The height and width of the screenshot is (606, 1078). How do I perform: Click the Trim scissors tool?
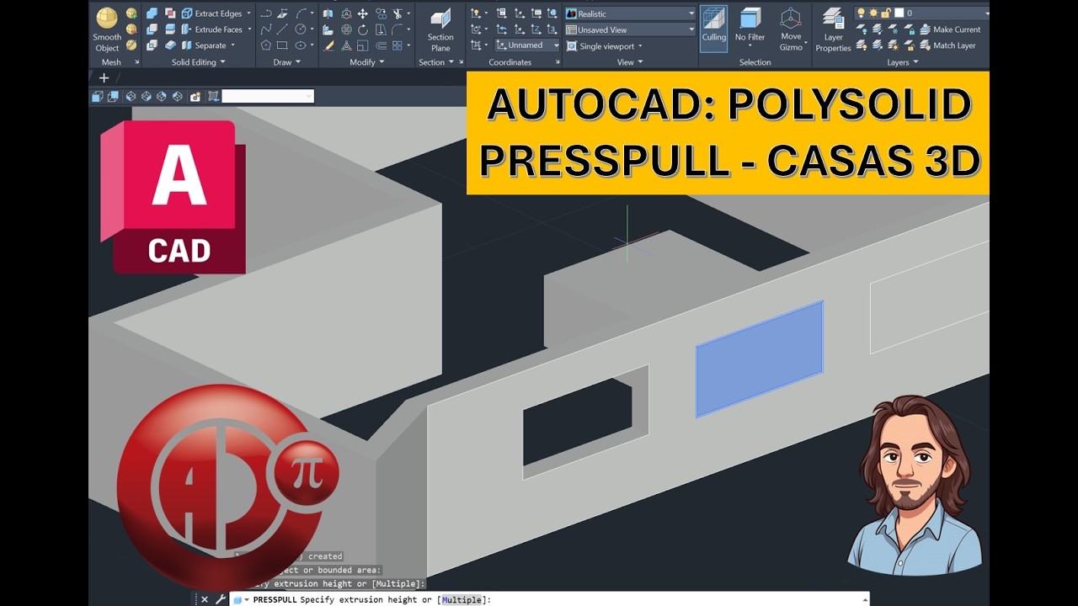click(x=397, y=13)
